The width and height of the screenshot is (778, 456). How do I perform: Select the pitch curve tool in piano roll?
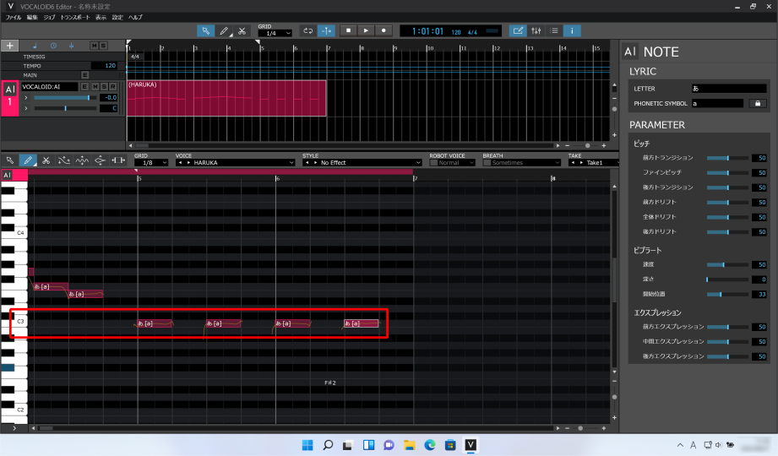[64, 160]
